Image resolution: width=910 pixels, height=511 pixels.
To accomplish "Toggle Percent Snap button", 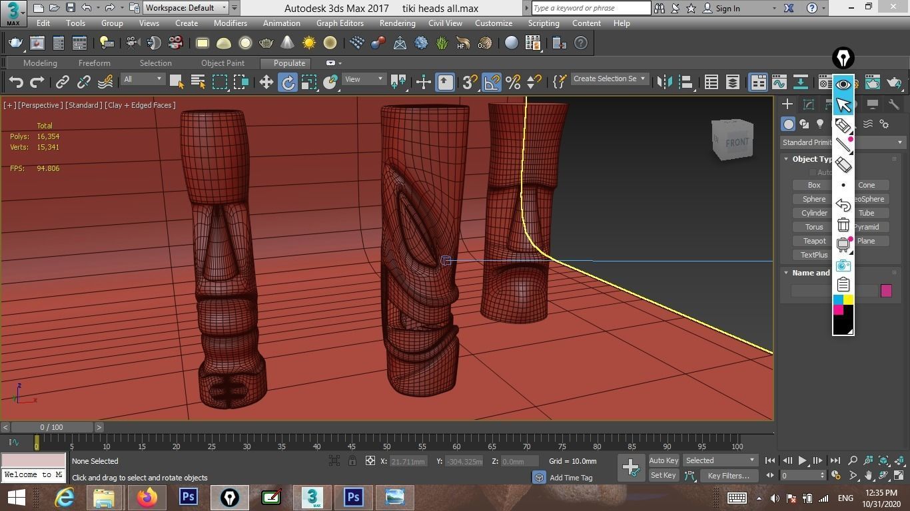I will coord(512,82).
